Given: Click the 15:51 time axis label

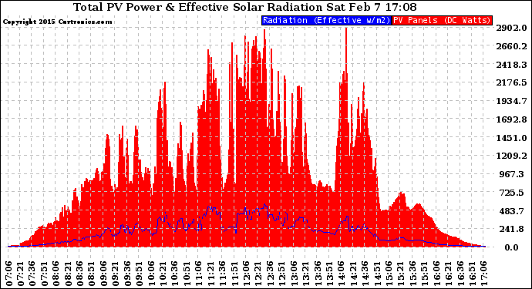Looking at the screenshot, I should pos(425,273).
